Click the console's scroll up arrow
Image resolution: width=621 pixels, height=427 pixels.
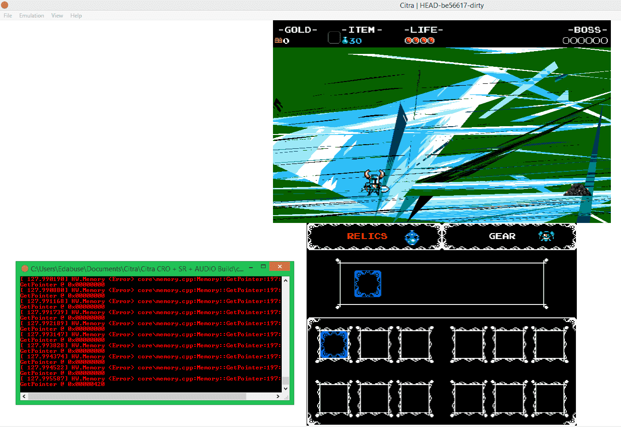coord(285,281)
